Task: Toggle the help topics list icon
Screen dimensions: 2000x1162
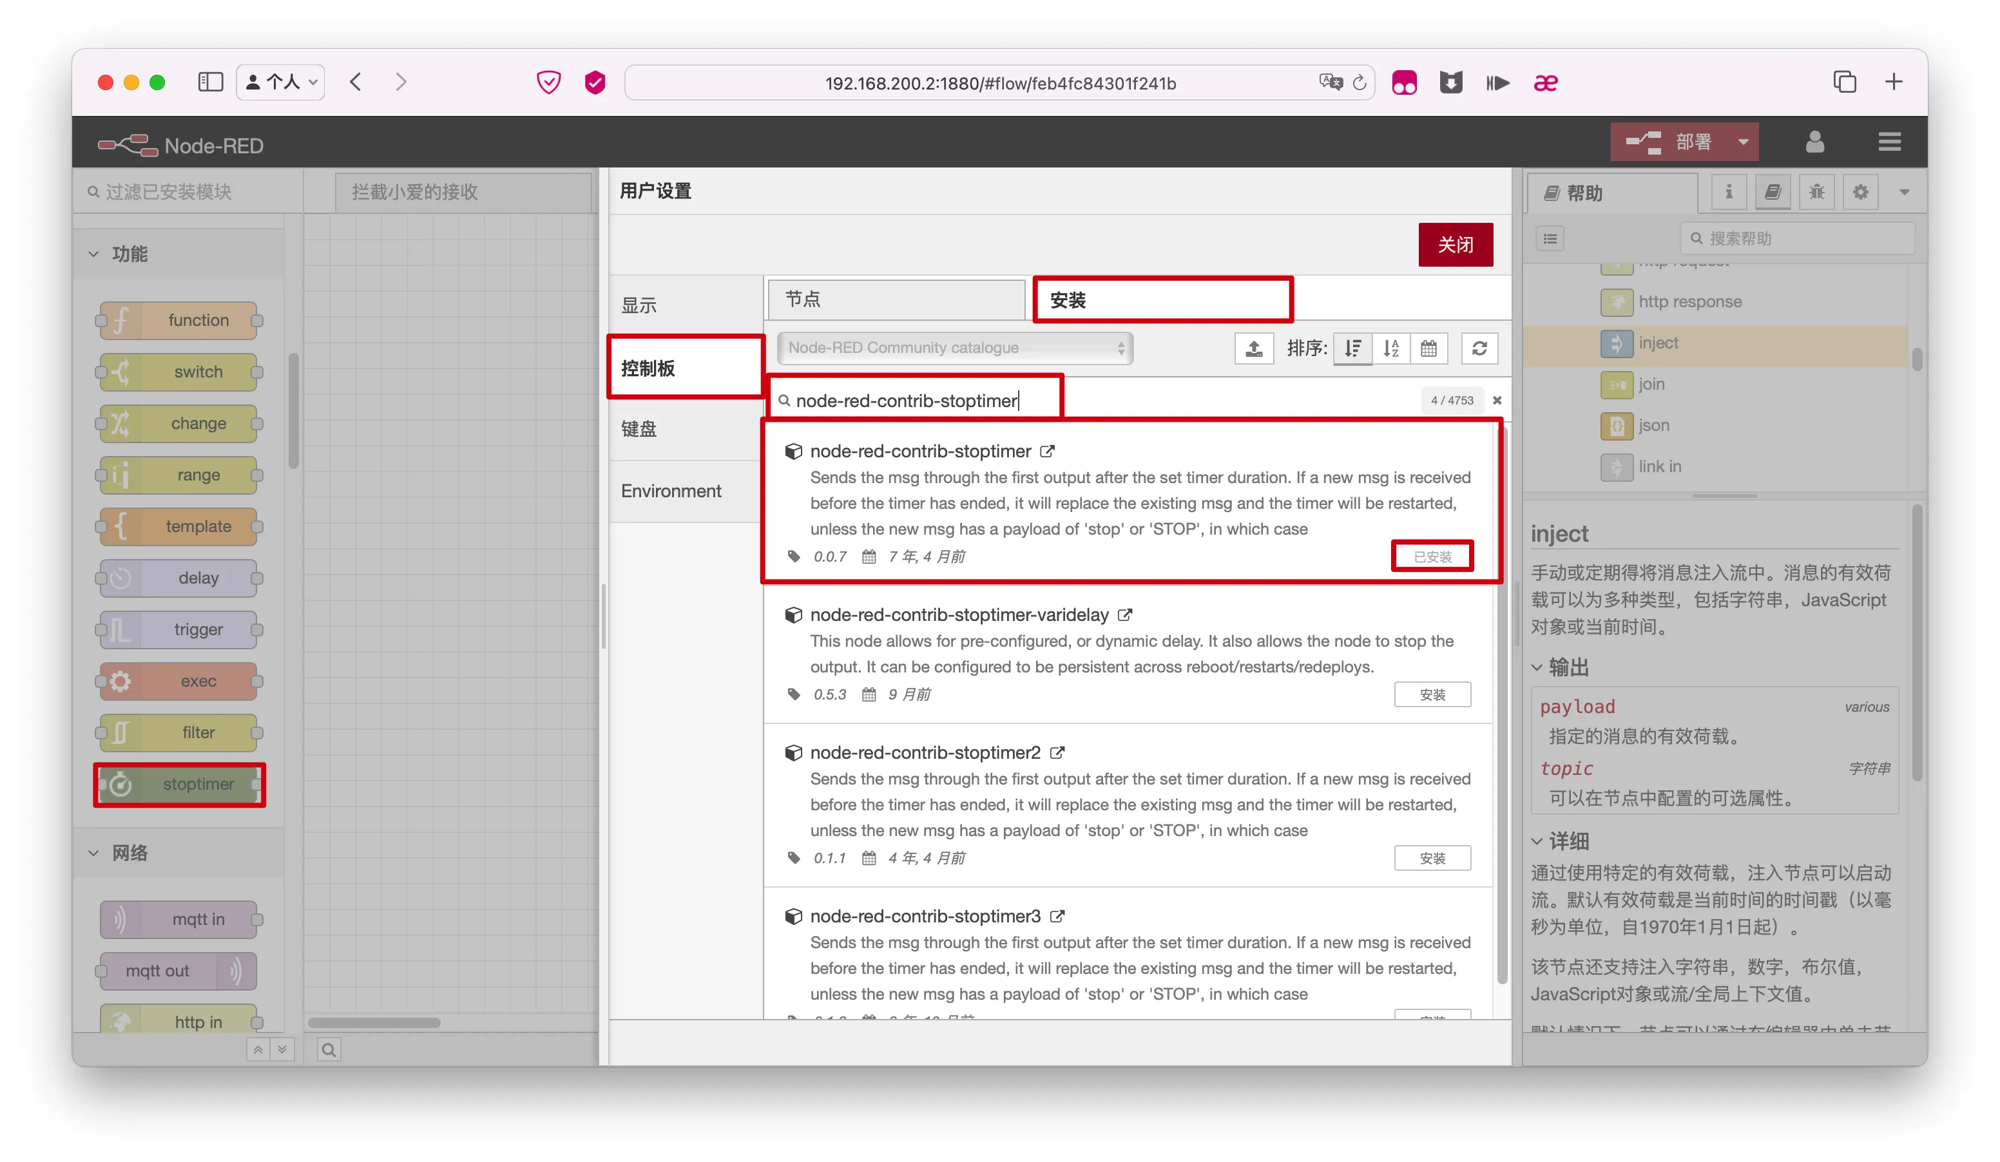Action: tap(1550, 239)
